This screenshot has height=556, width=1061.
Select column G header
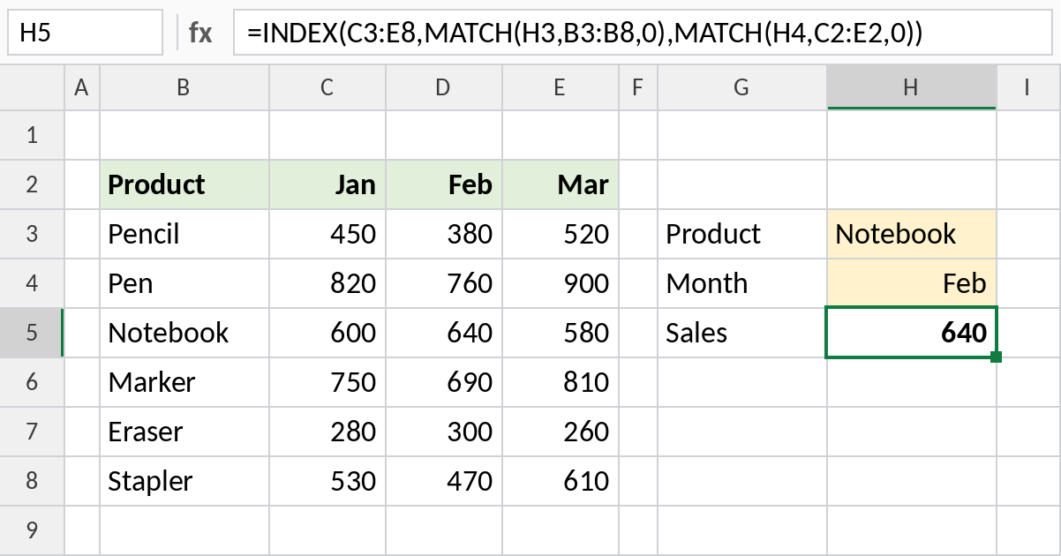tap(742, 87)
